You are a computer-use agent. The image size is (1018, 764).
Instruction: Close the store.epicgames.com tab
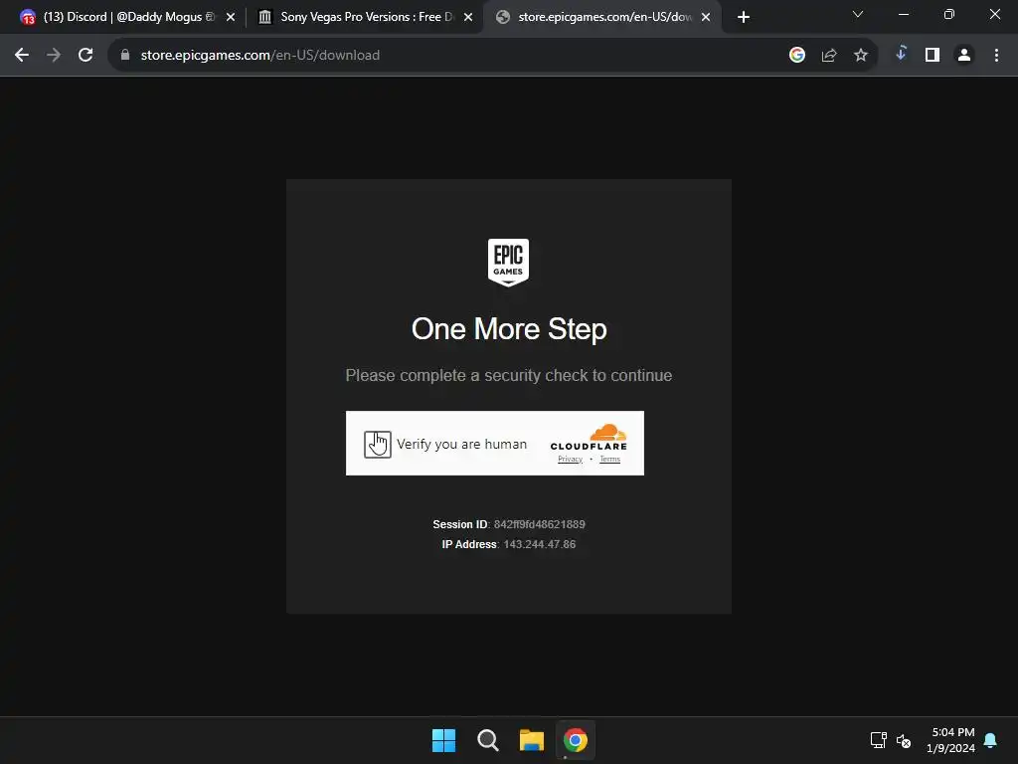(x=706, y=17)
